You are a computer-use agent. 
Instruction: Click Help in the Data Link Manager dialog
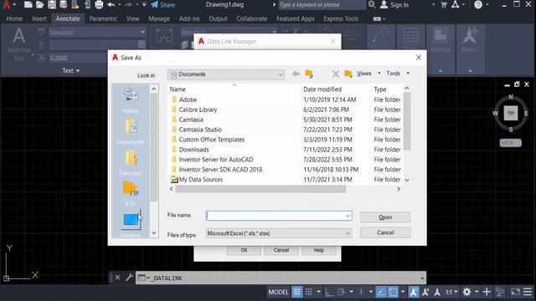[x=318, y=250]
